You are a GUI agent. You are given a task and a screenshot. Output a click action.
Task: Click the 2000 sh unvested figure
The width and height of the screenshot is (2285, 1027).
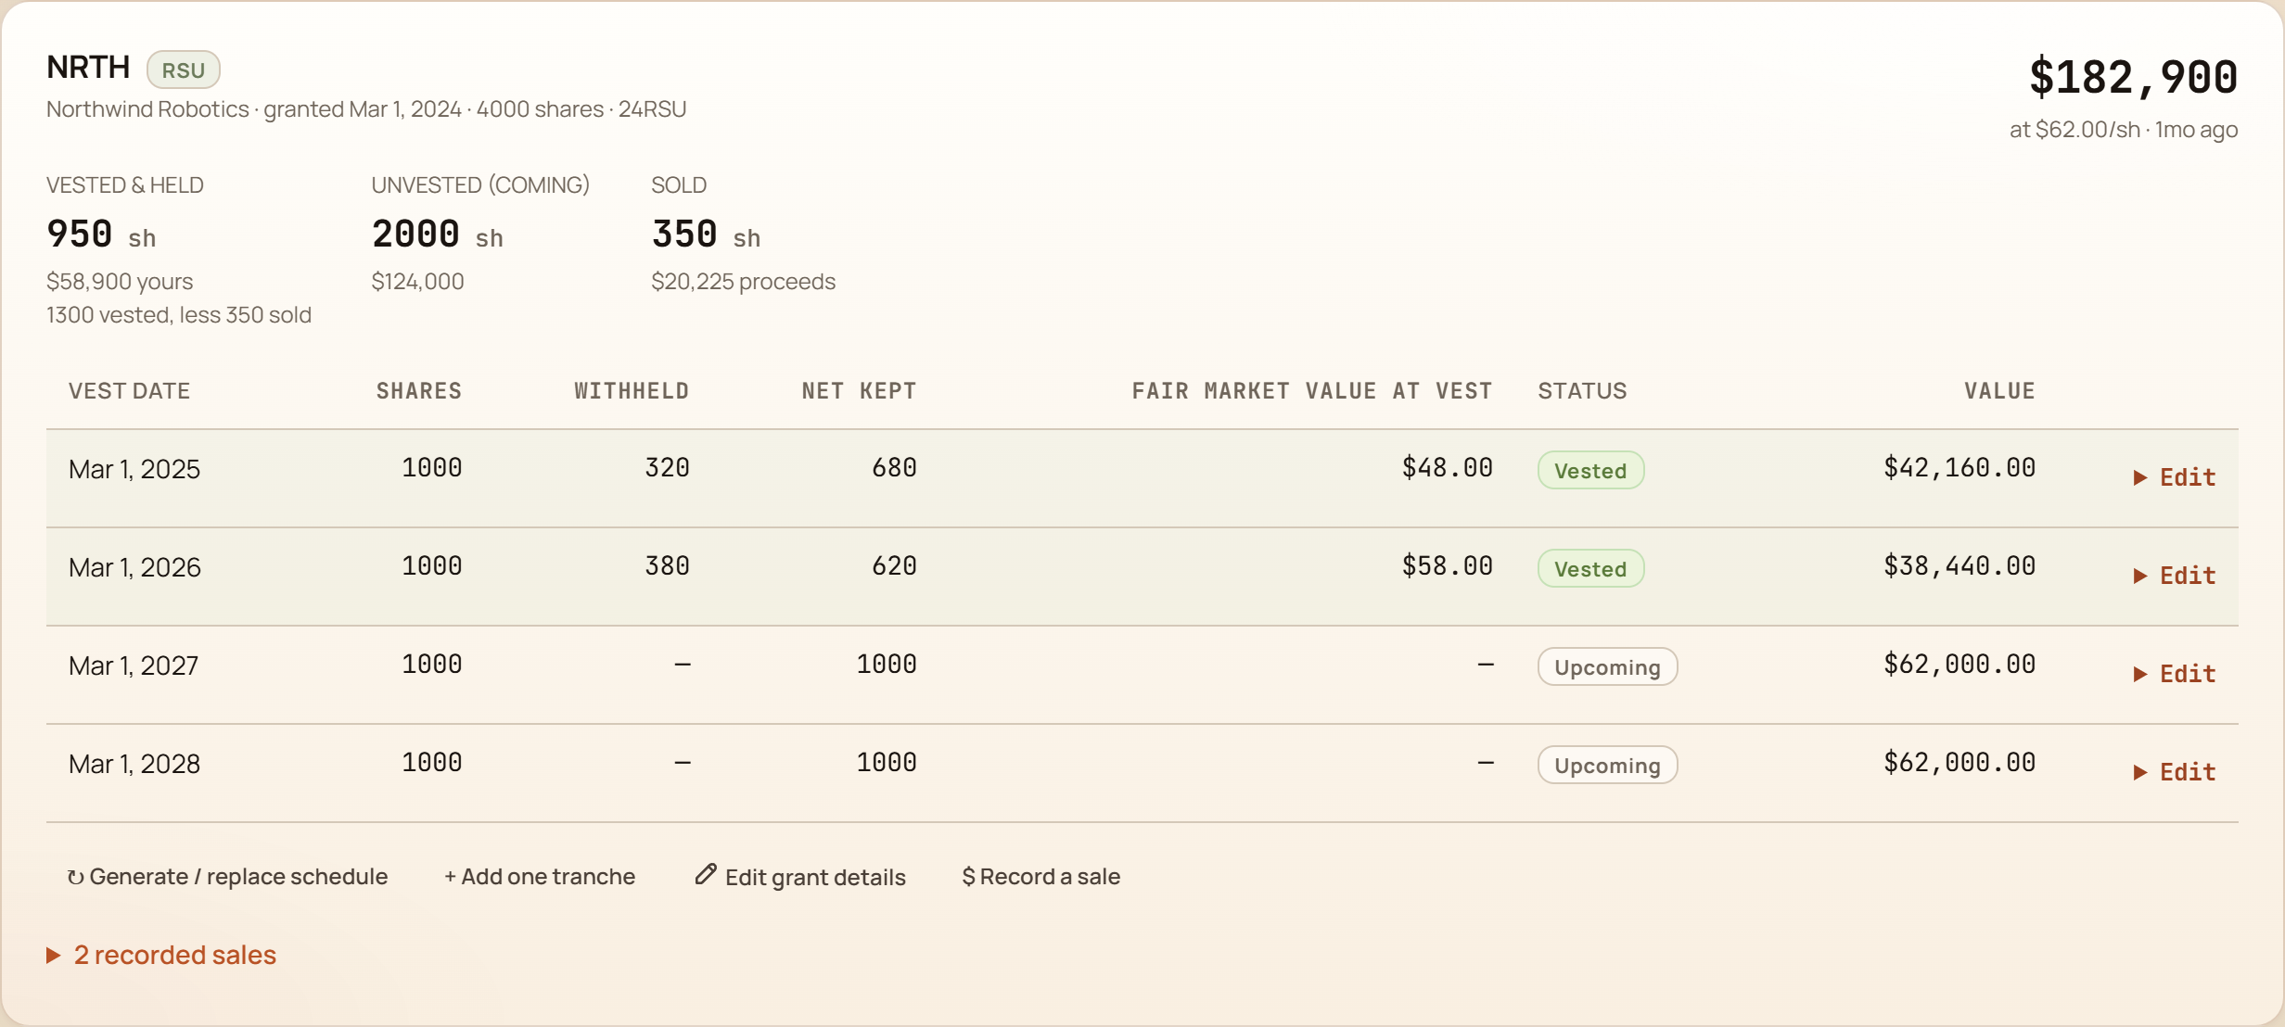pyautogui.click(x=438, y=235)
